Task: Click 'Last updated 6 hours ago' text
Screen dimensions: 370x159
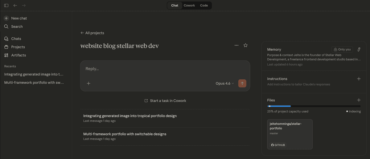Action: coord(285,65)
